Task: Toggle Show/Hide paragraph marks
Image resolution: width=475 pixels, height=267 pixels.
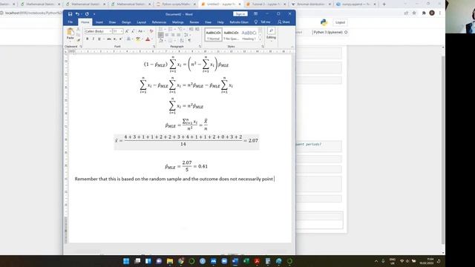Action: click(x=189, y=40)
